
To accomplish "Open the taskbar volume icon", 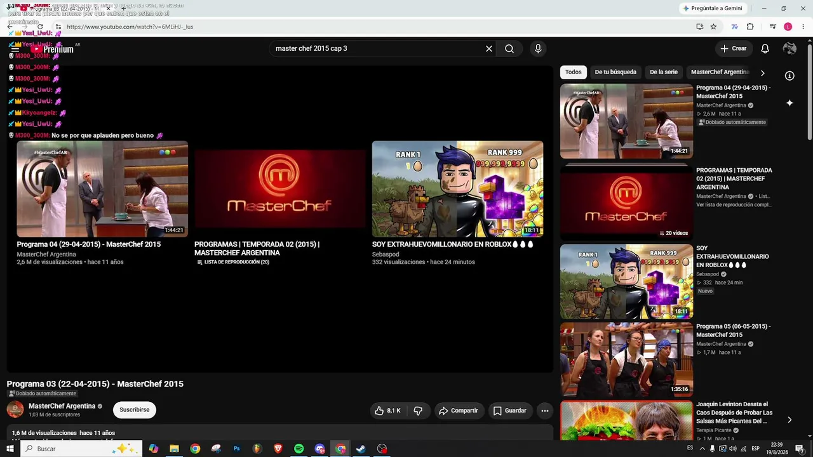I will click(x=732, y=449).
